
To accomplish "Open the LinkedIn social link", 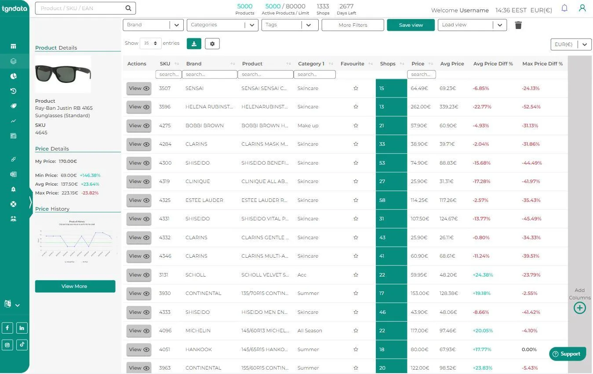I will point(22,328).
